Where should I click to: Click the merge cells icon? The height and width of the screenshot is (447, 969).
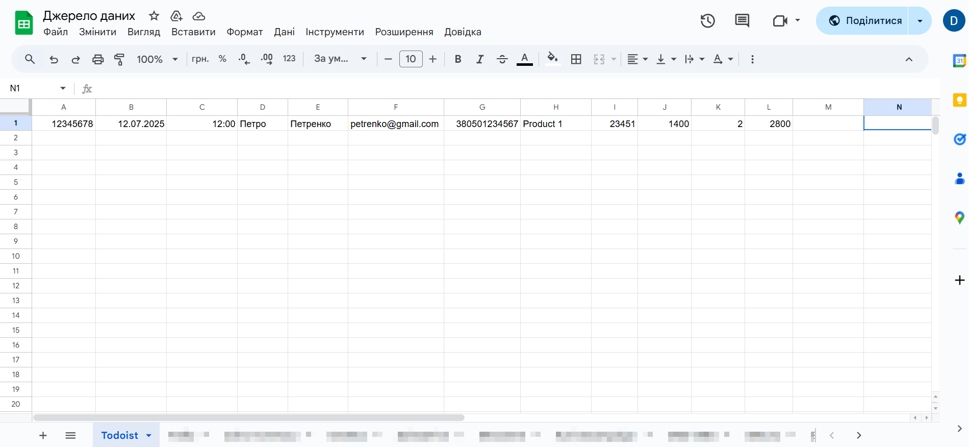(599, 59)
